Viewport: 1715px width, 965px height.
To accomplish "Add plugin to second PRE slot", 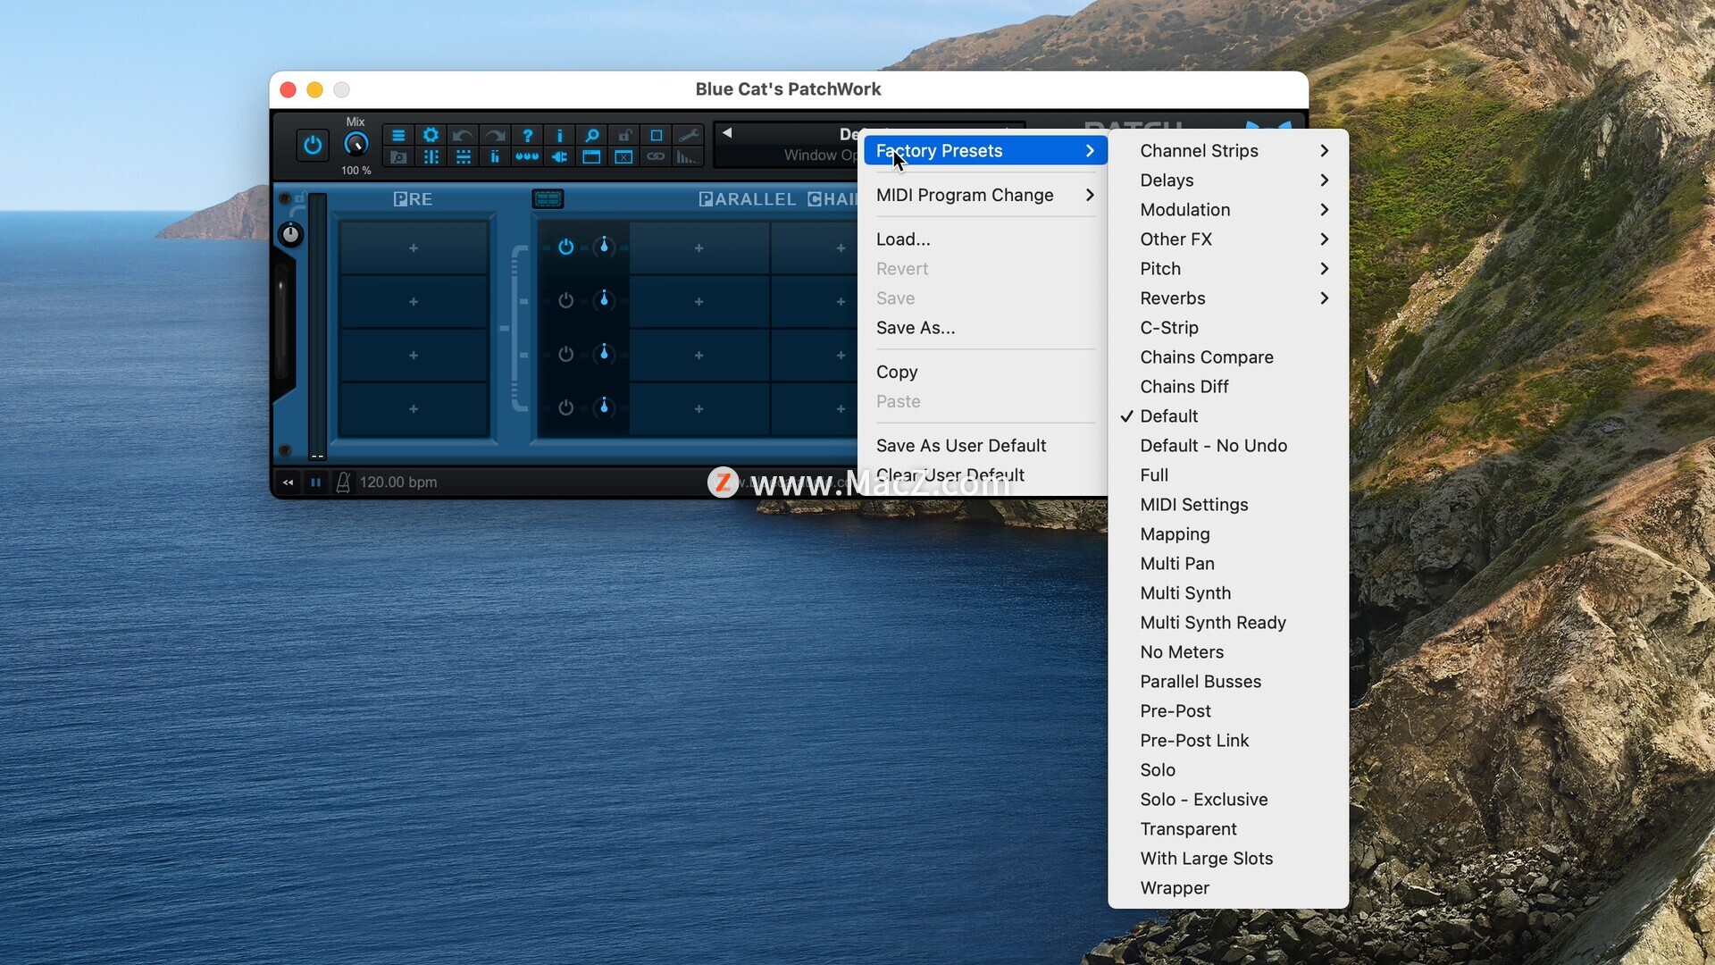I will click(414, 301).
